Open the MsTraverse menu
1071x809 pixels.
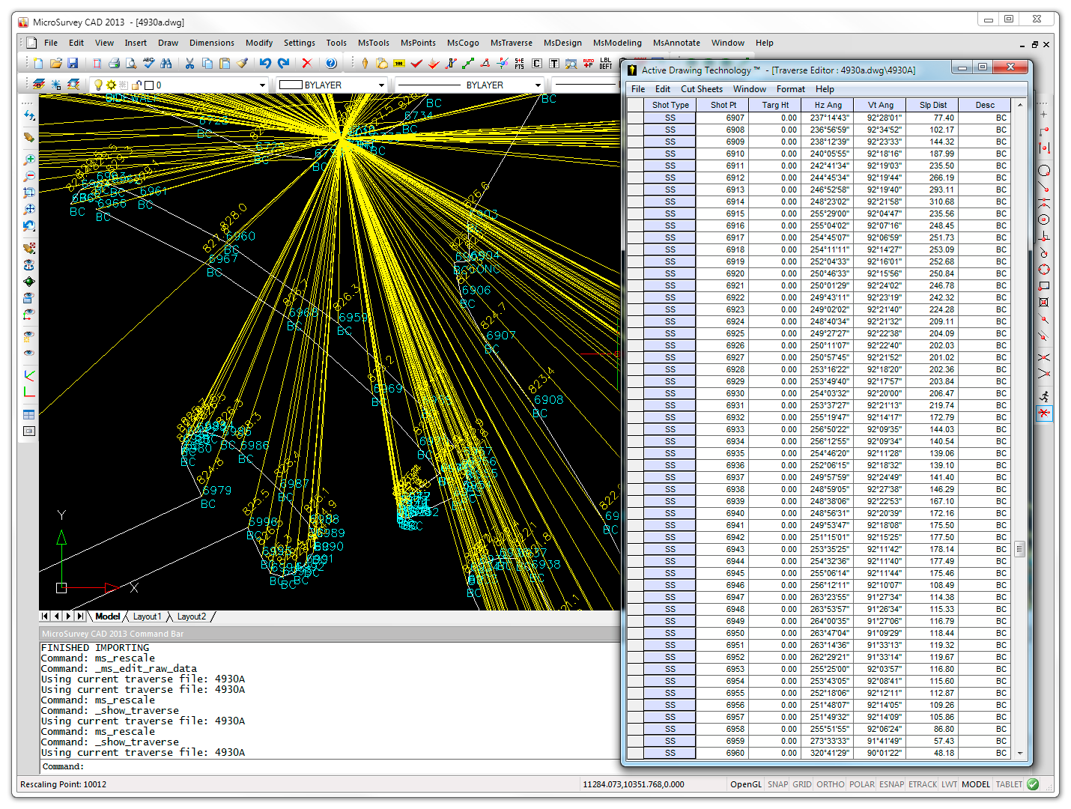tap(511, 43)
